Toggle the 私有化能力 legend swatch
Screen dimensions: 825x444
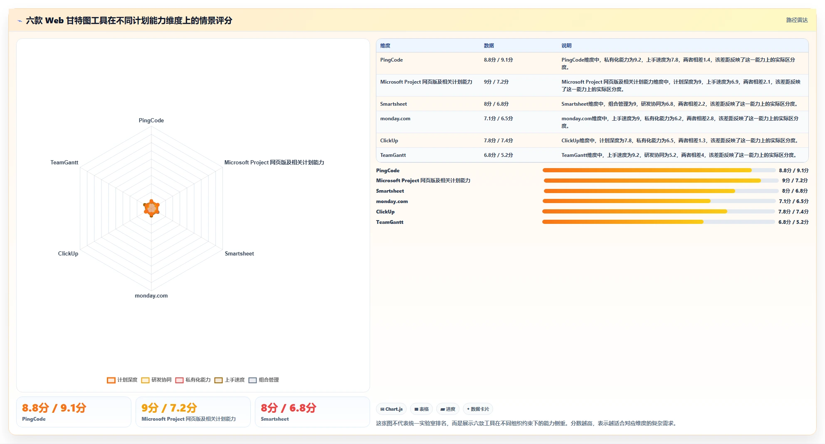[x=179, y=380]
